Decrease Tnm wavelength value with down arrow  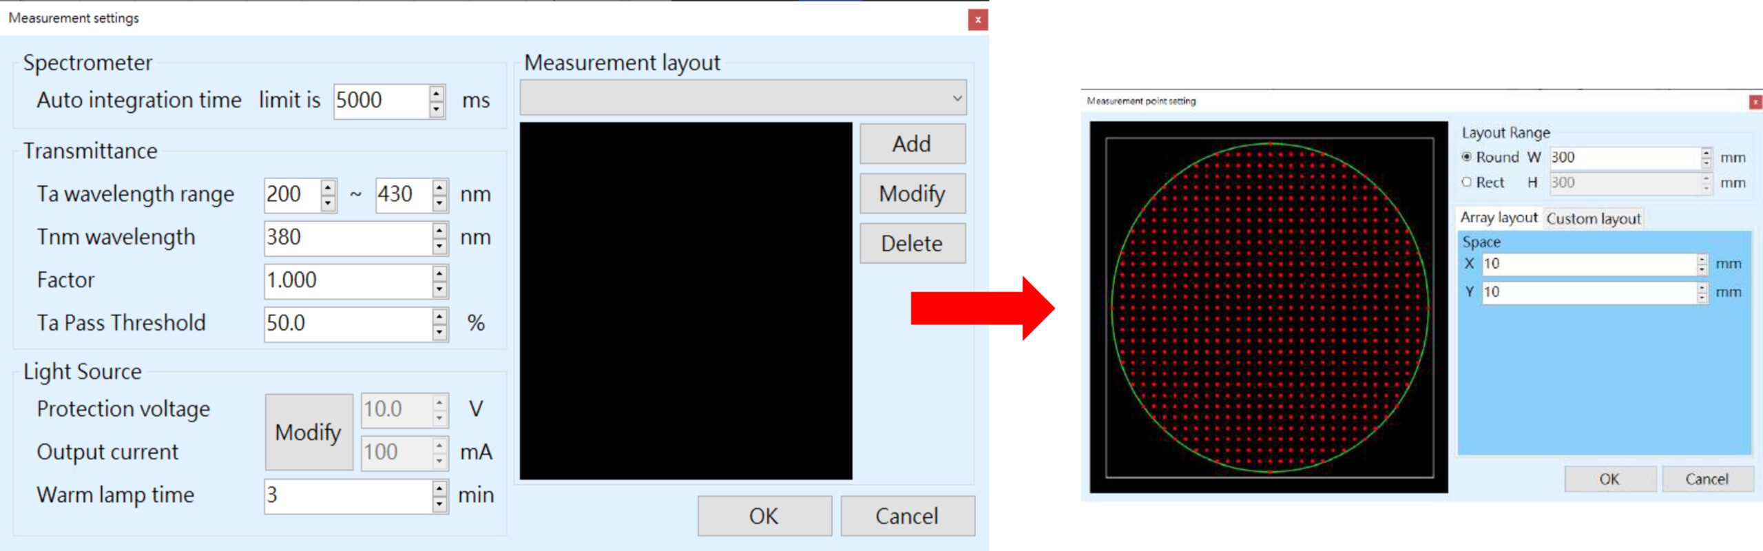[x=439, y=247]
